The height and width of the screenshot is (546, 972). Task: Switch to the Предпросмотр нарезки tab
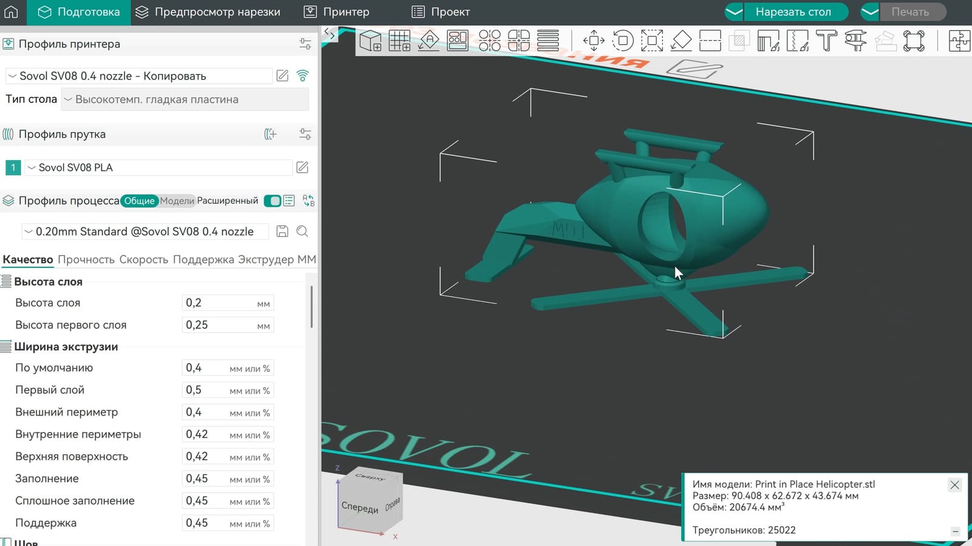208,12
